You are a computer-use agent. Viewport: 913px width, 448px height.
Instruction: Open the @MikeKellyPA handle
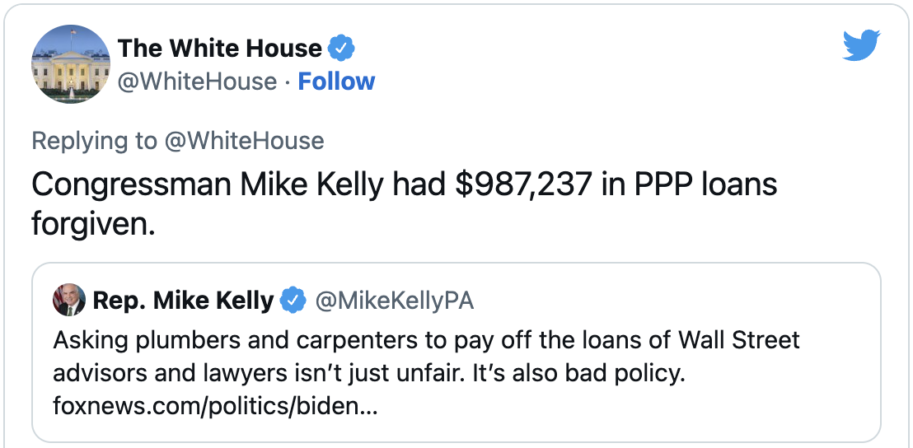click(x=395, y=301)
